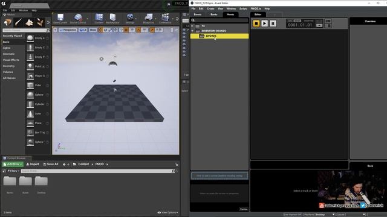Expand the Modes panel overflow chevrons
The image size is (387, 217).
point(48,22)
